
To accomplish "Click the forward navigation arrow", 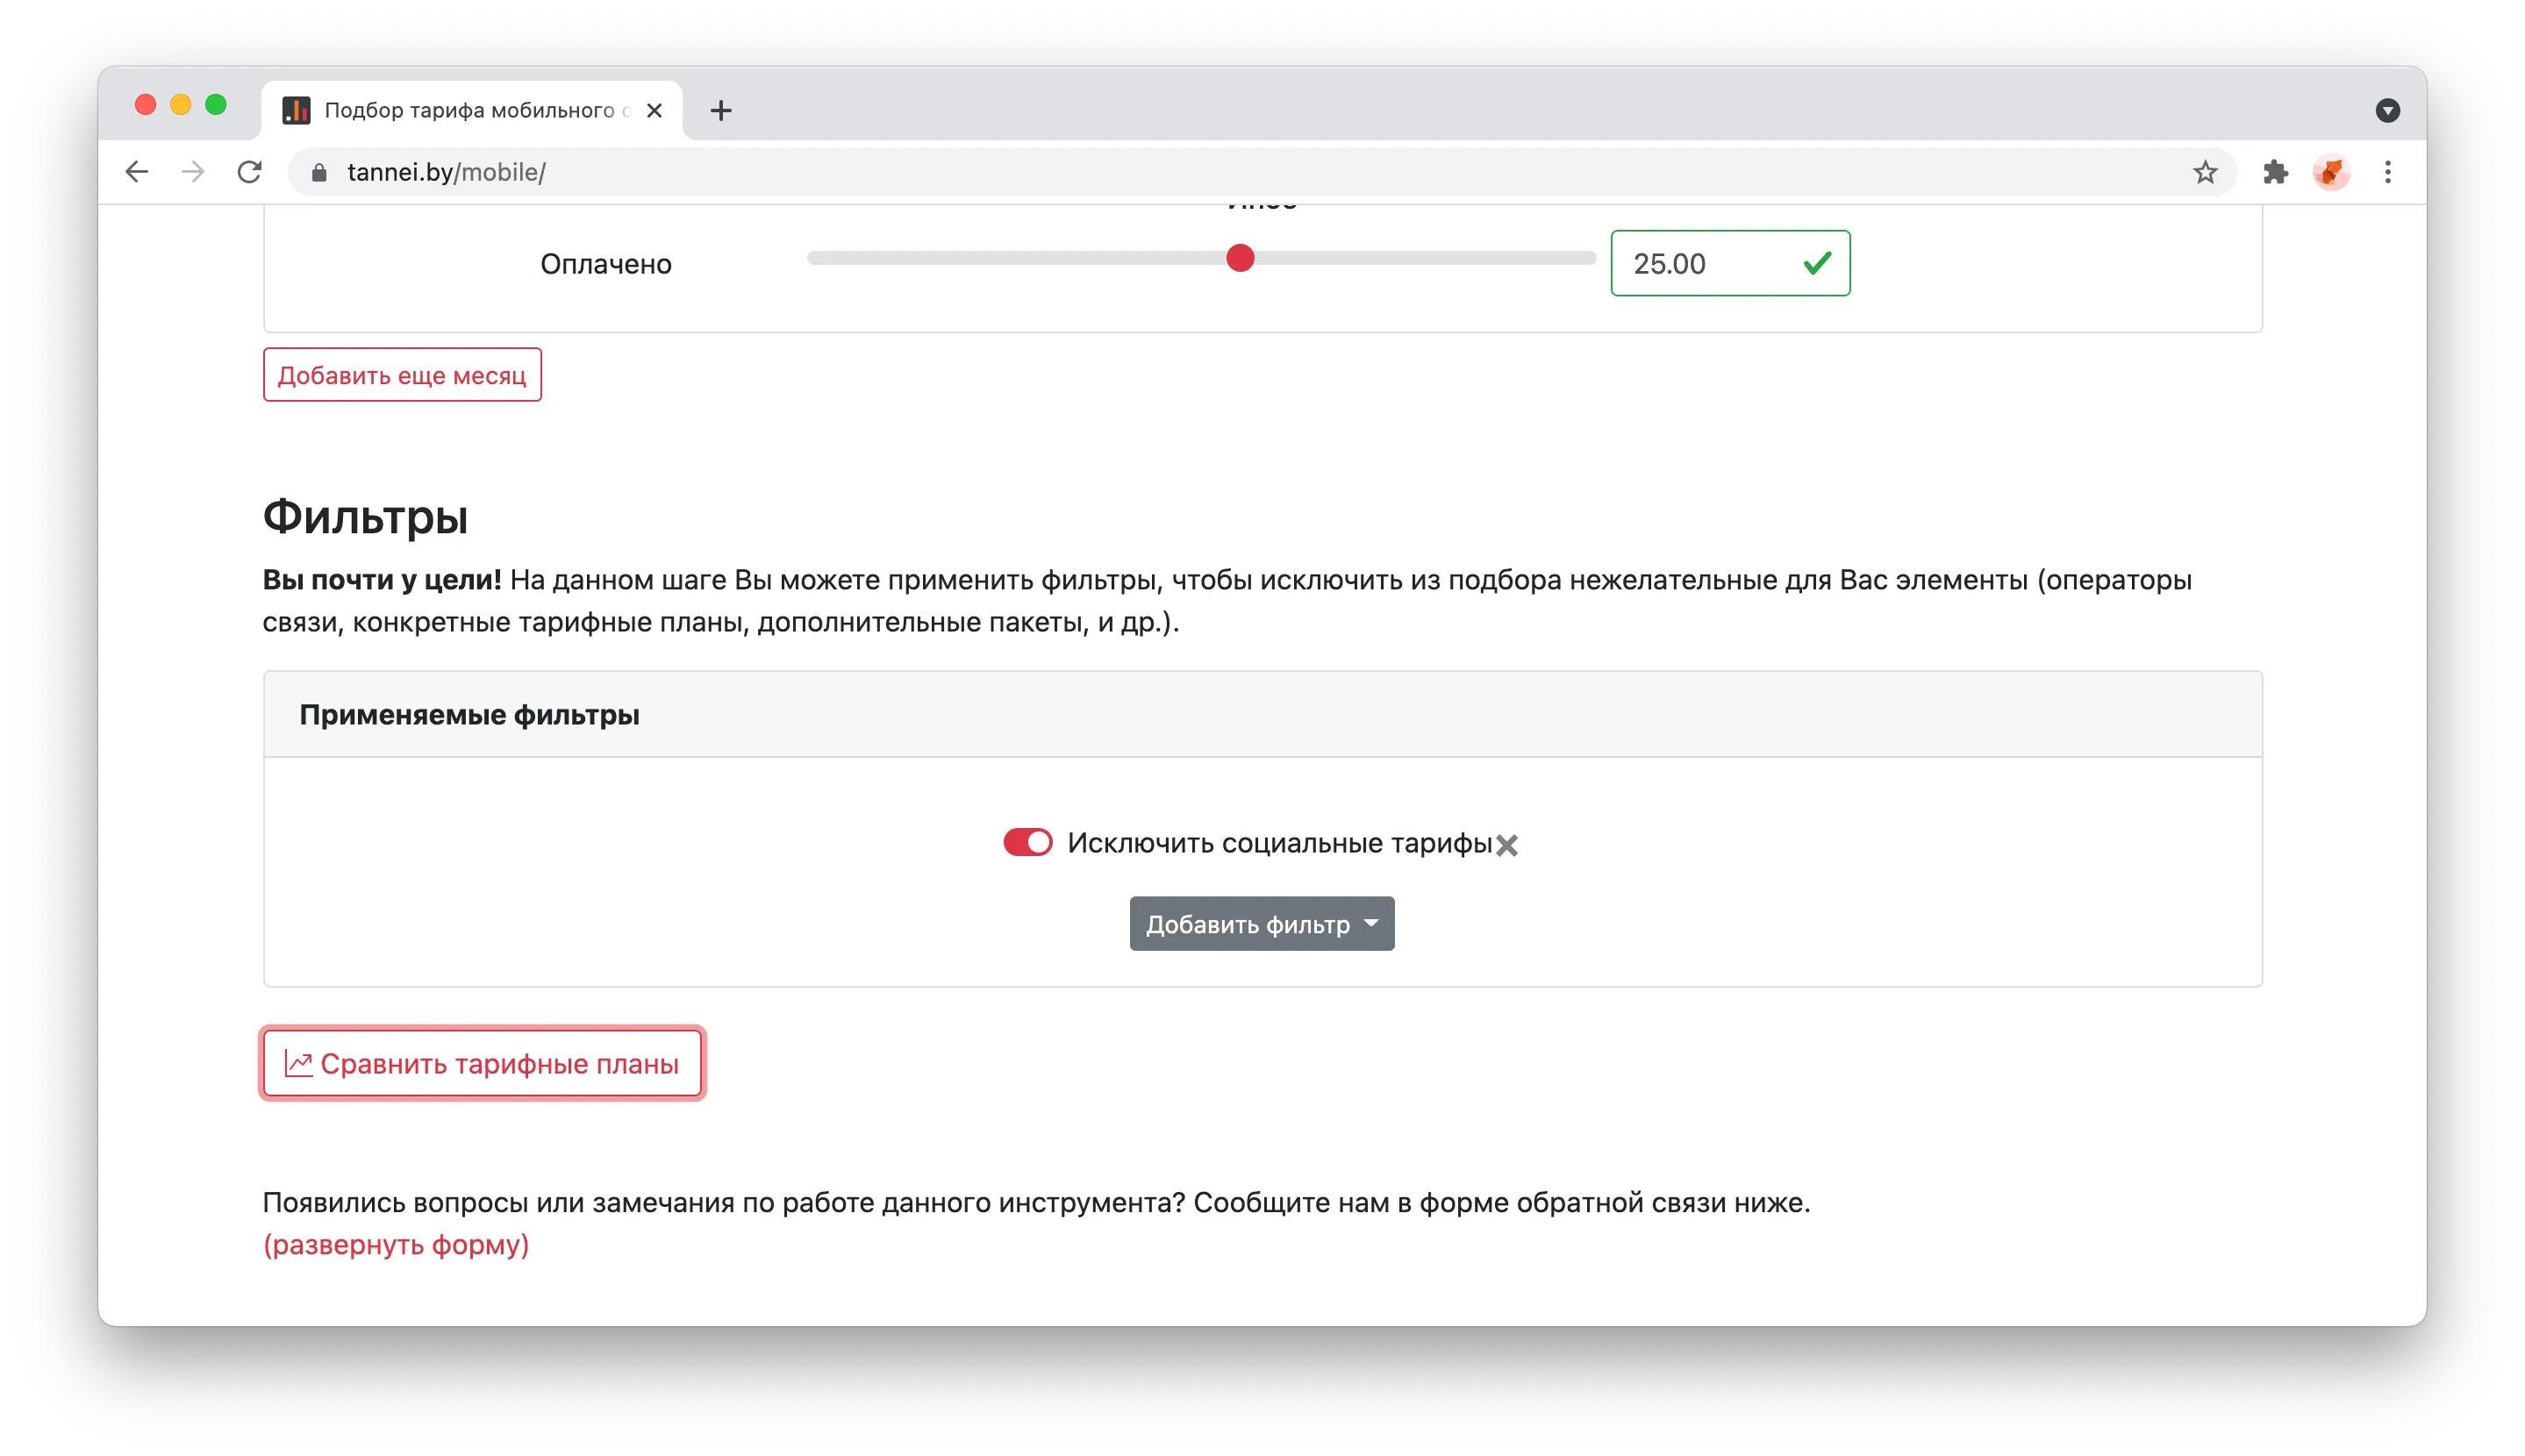I will click(193, 172).
